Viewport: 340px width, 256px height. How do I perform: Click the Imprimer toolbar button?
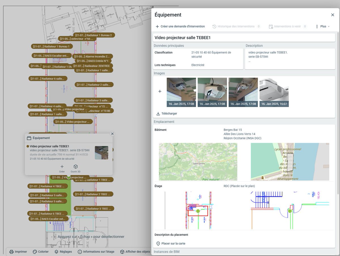click(x=18, y=251)
